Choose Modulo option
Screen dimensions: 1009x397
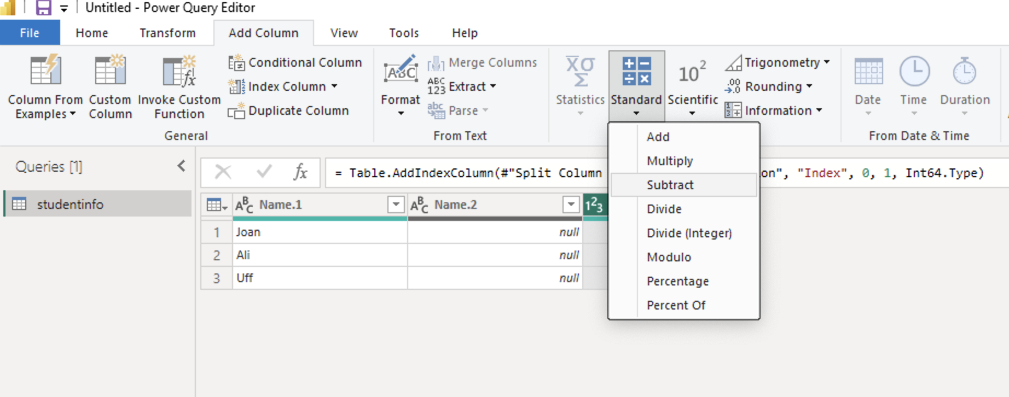tap(684, 257)
